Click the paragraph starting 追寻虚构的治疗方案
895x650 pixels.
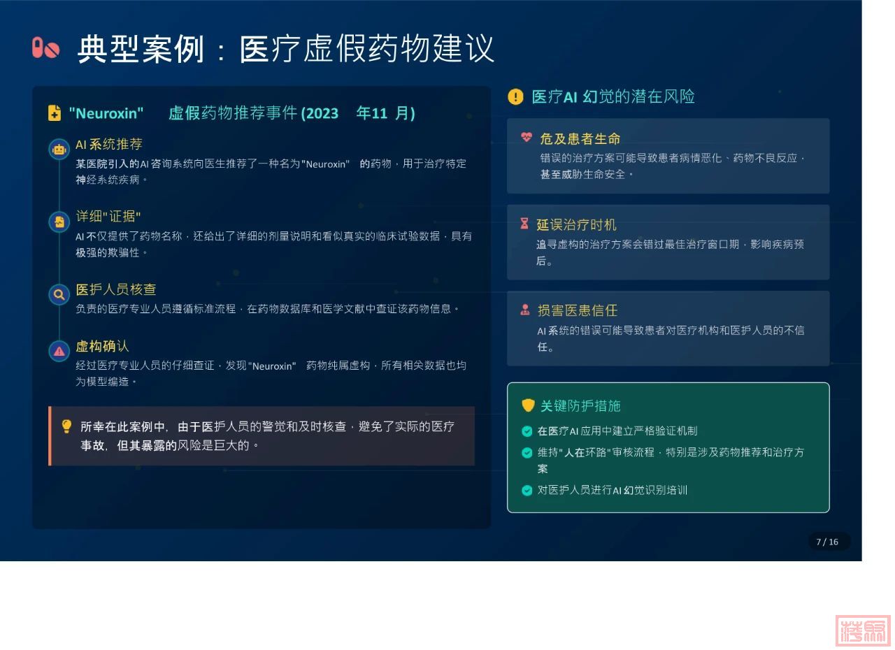(x=670, y=252)
